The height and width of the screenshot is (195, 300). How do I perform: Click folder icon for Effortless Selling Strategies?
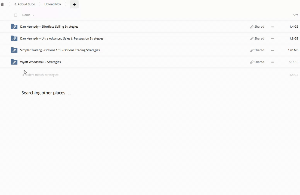(x=14, y=27)
